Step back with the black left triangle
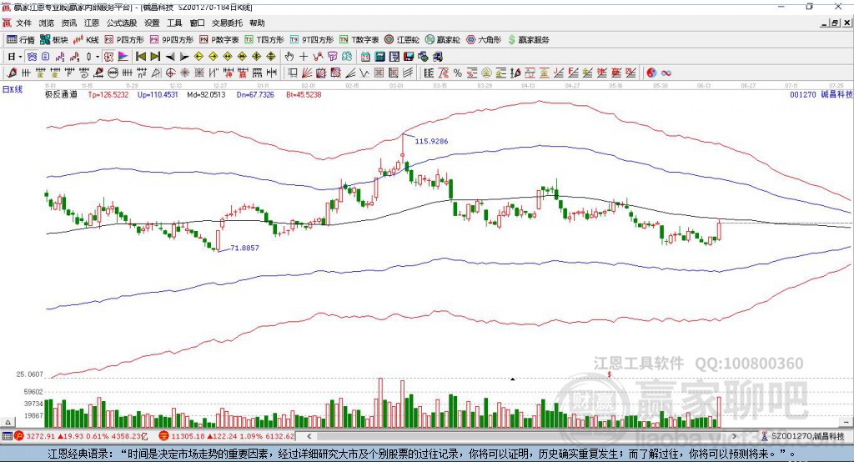The height and width of the screenshot is (462, 854). tap(170, 57)
